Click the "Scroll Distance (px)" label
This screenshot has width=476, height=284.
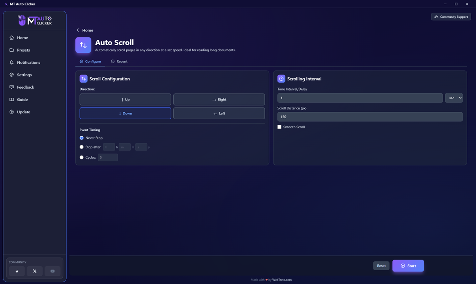292,108
